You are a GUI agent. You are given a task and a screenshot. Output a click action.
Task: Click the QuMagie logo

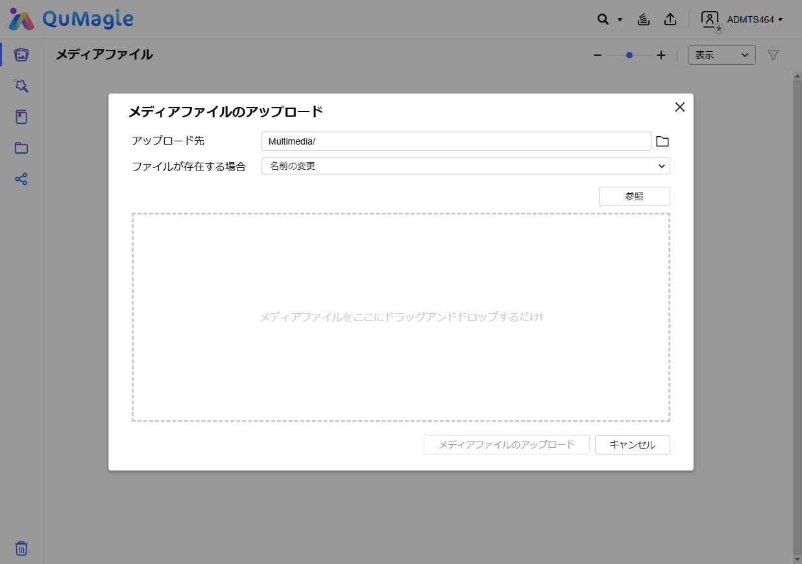pyautogui.click(x=71, y=19)
